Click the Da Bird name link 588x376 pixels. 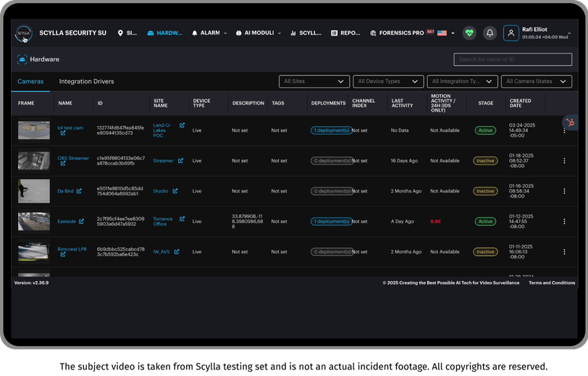(65, 191)
